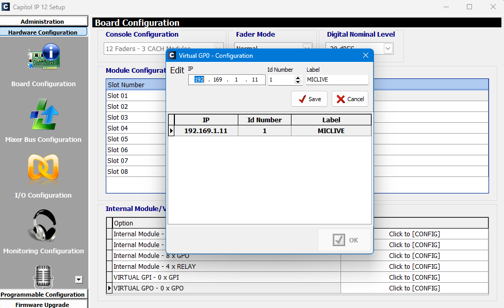This screenshot has height=308, width=504.
Task: Increase the Id Number stepper value
Action: pyautogui.click(x=298, y=77)
